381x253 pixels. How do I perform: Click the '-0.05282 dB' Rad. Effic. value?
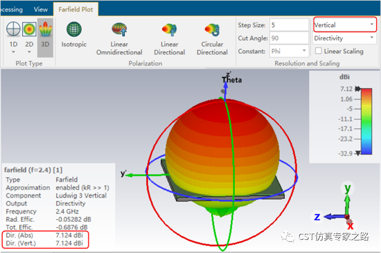[x=73, y=219]
